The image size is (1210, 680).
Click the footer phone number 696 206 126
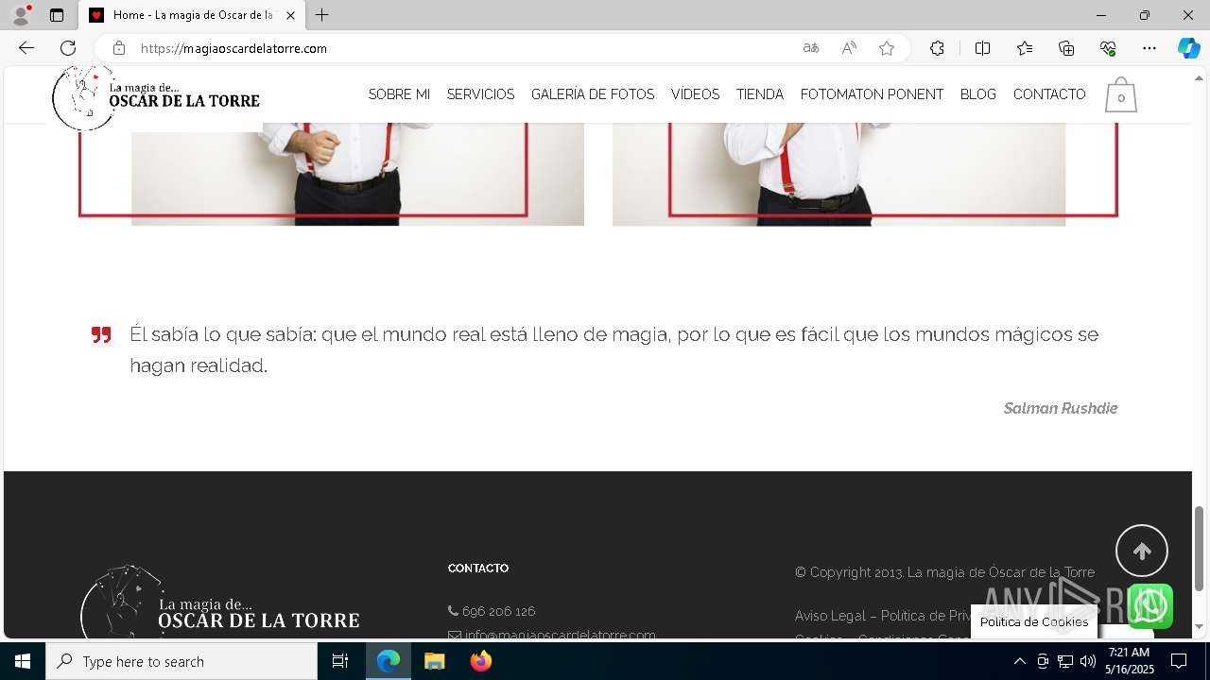[x=498, y=611]
